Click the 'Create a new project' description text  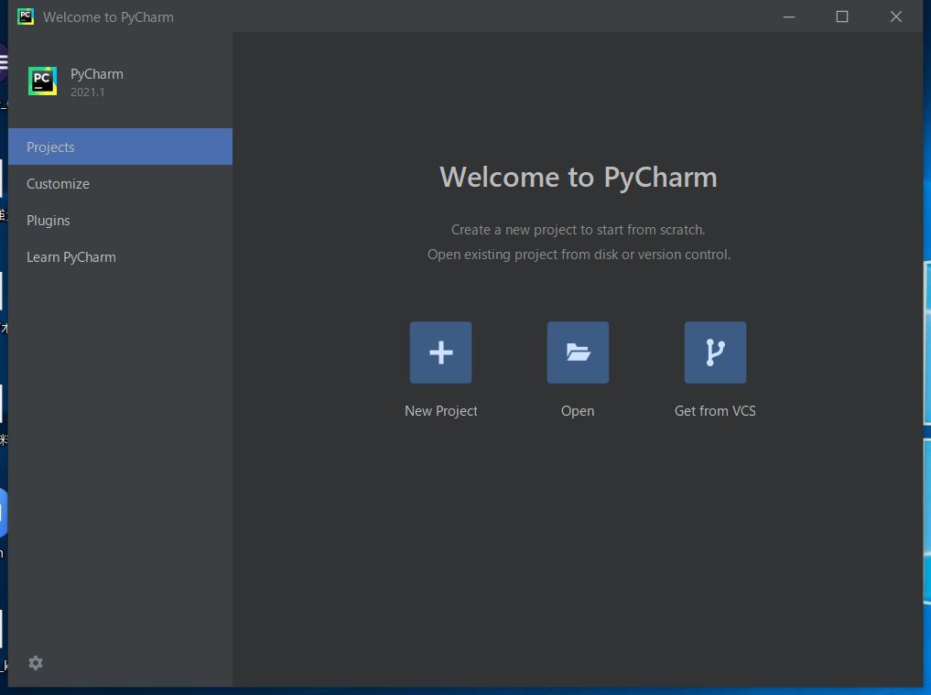point(579,230)
